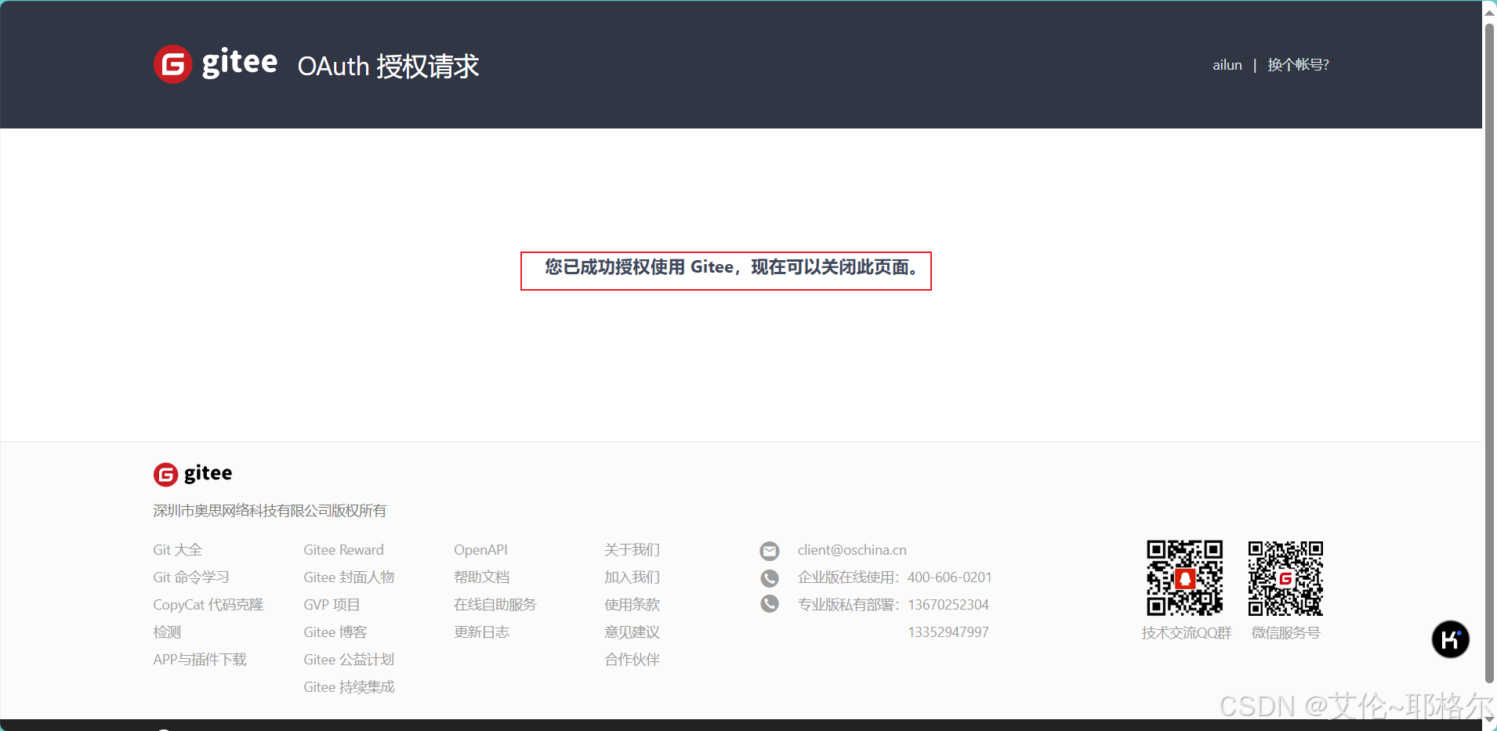Click the ailun account name
Image resolution: width=1497 pixels, height=731 pixels.
[1227, 65]
